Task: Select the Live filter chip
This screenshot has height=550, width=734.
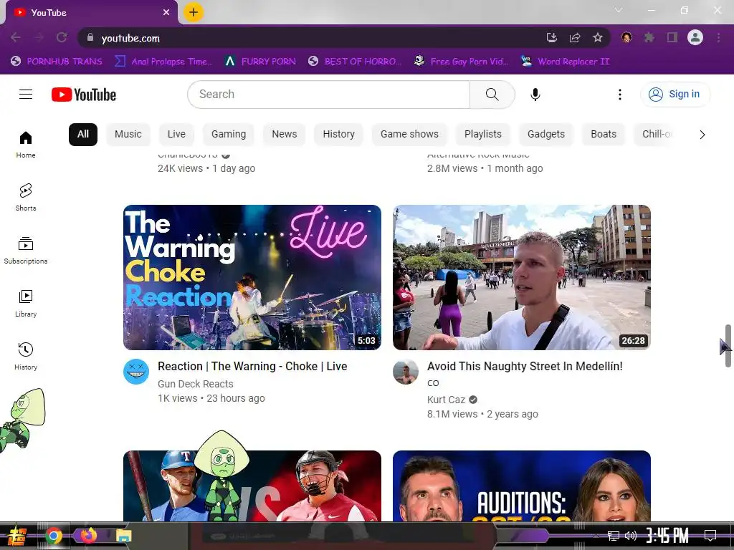Action: point(176,134)
